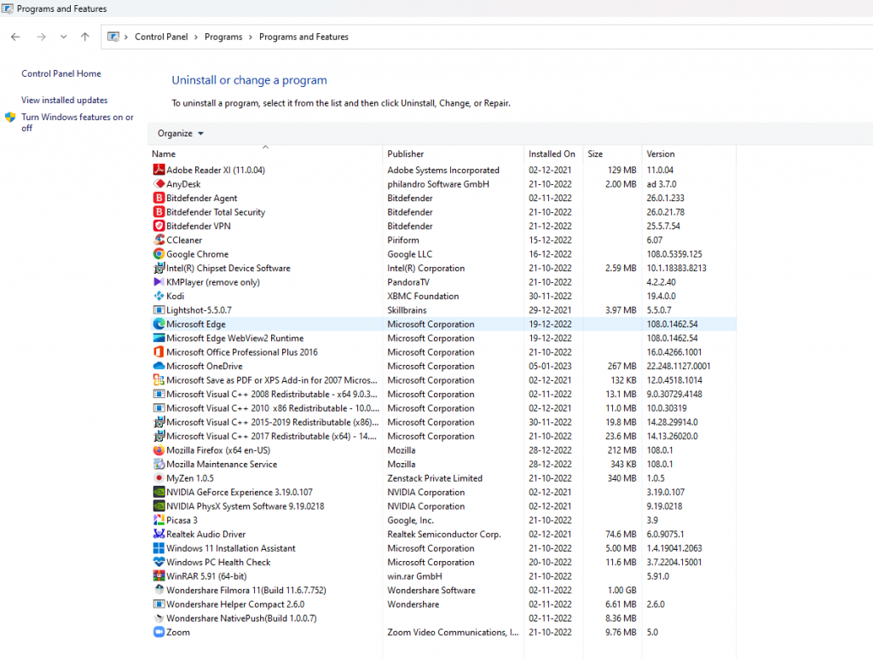
Task: Click Realtek Semiconductor Corp. publisher cell
Action: click(443, 534)
